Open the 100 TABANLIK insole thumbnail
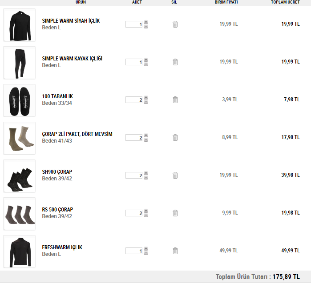 pyautogui.click(x=19, y=100)
